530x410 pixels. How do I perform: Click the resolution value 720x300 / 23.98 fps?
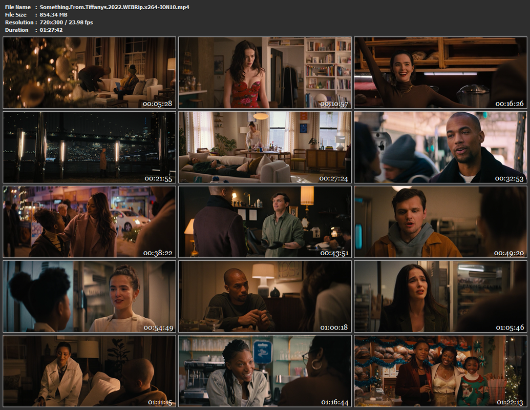pyautogui.click(x=66, y=23)
